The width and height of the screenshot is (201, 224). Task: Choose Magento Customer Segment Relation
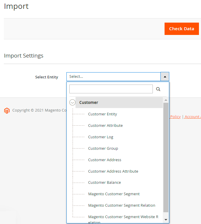(x=122, y=206)
